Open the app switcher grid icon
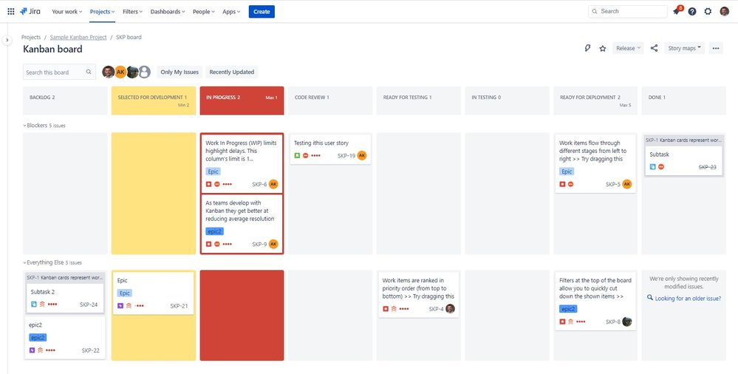The image size is (738, 374). (11, 11)
